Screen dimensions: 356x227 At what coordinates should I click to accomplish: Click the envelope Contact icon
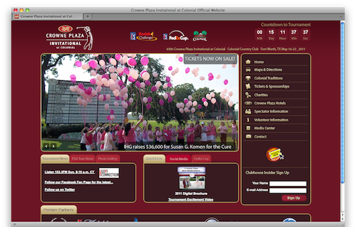[249, 137]
